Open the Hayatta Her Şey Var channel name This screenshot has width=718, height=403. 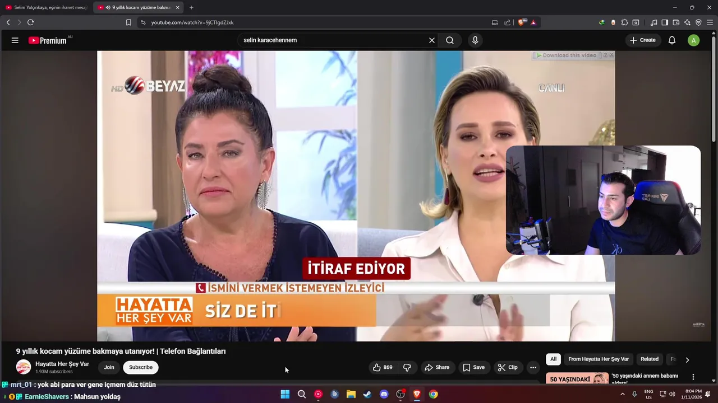pos(62,364)
